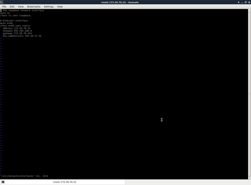Open the Edit menu
This screenshot has width=251, height=185.
(x=12, y=7)
